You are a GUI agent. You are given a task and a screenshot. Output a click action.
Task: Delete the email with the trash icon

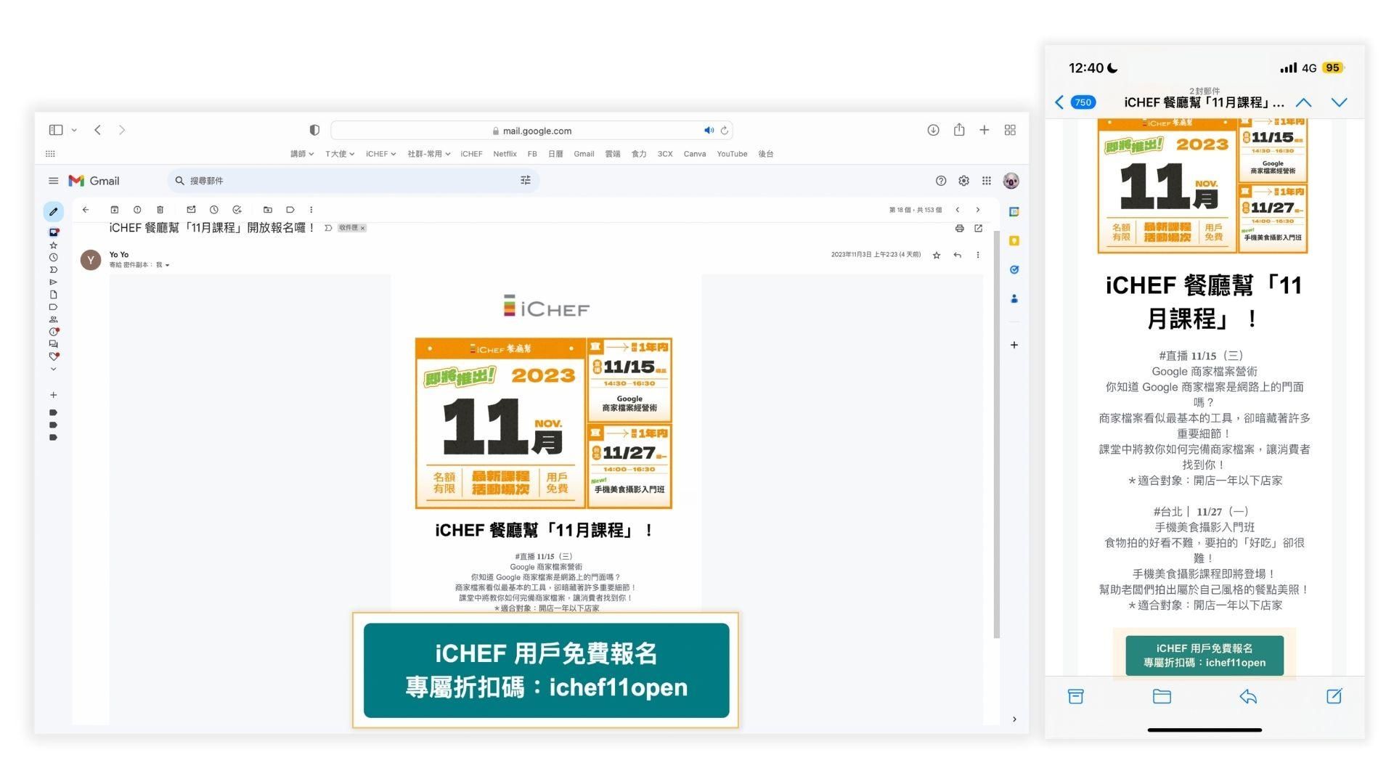(160, 210)
